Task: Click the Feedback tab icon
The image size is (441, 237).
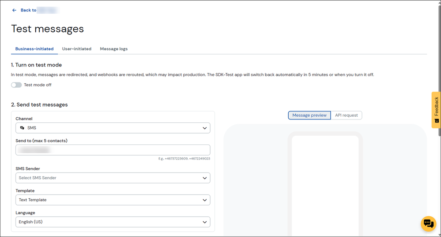Action: tap(436, 121)
